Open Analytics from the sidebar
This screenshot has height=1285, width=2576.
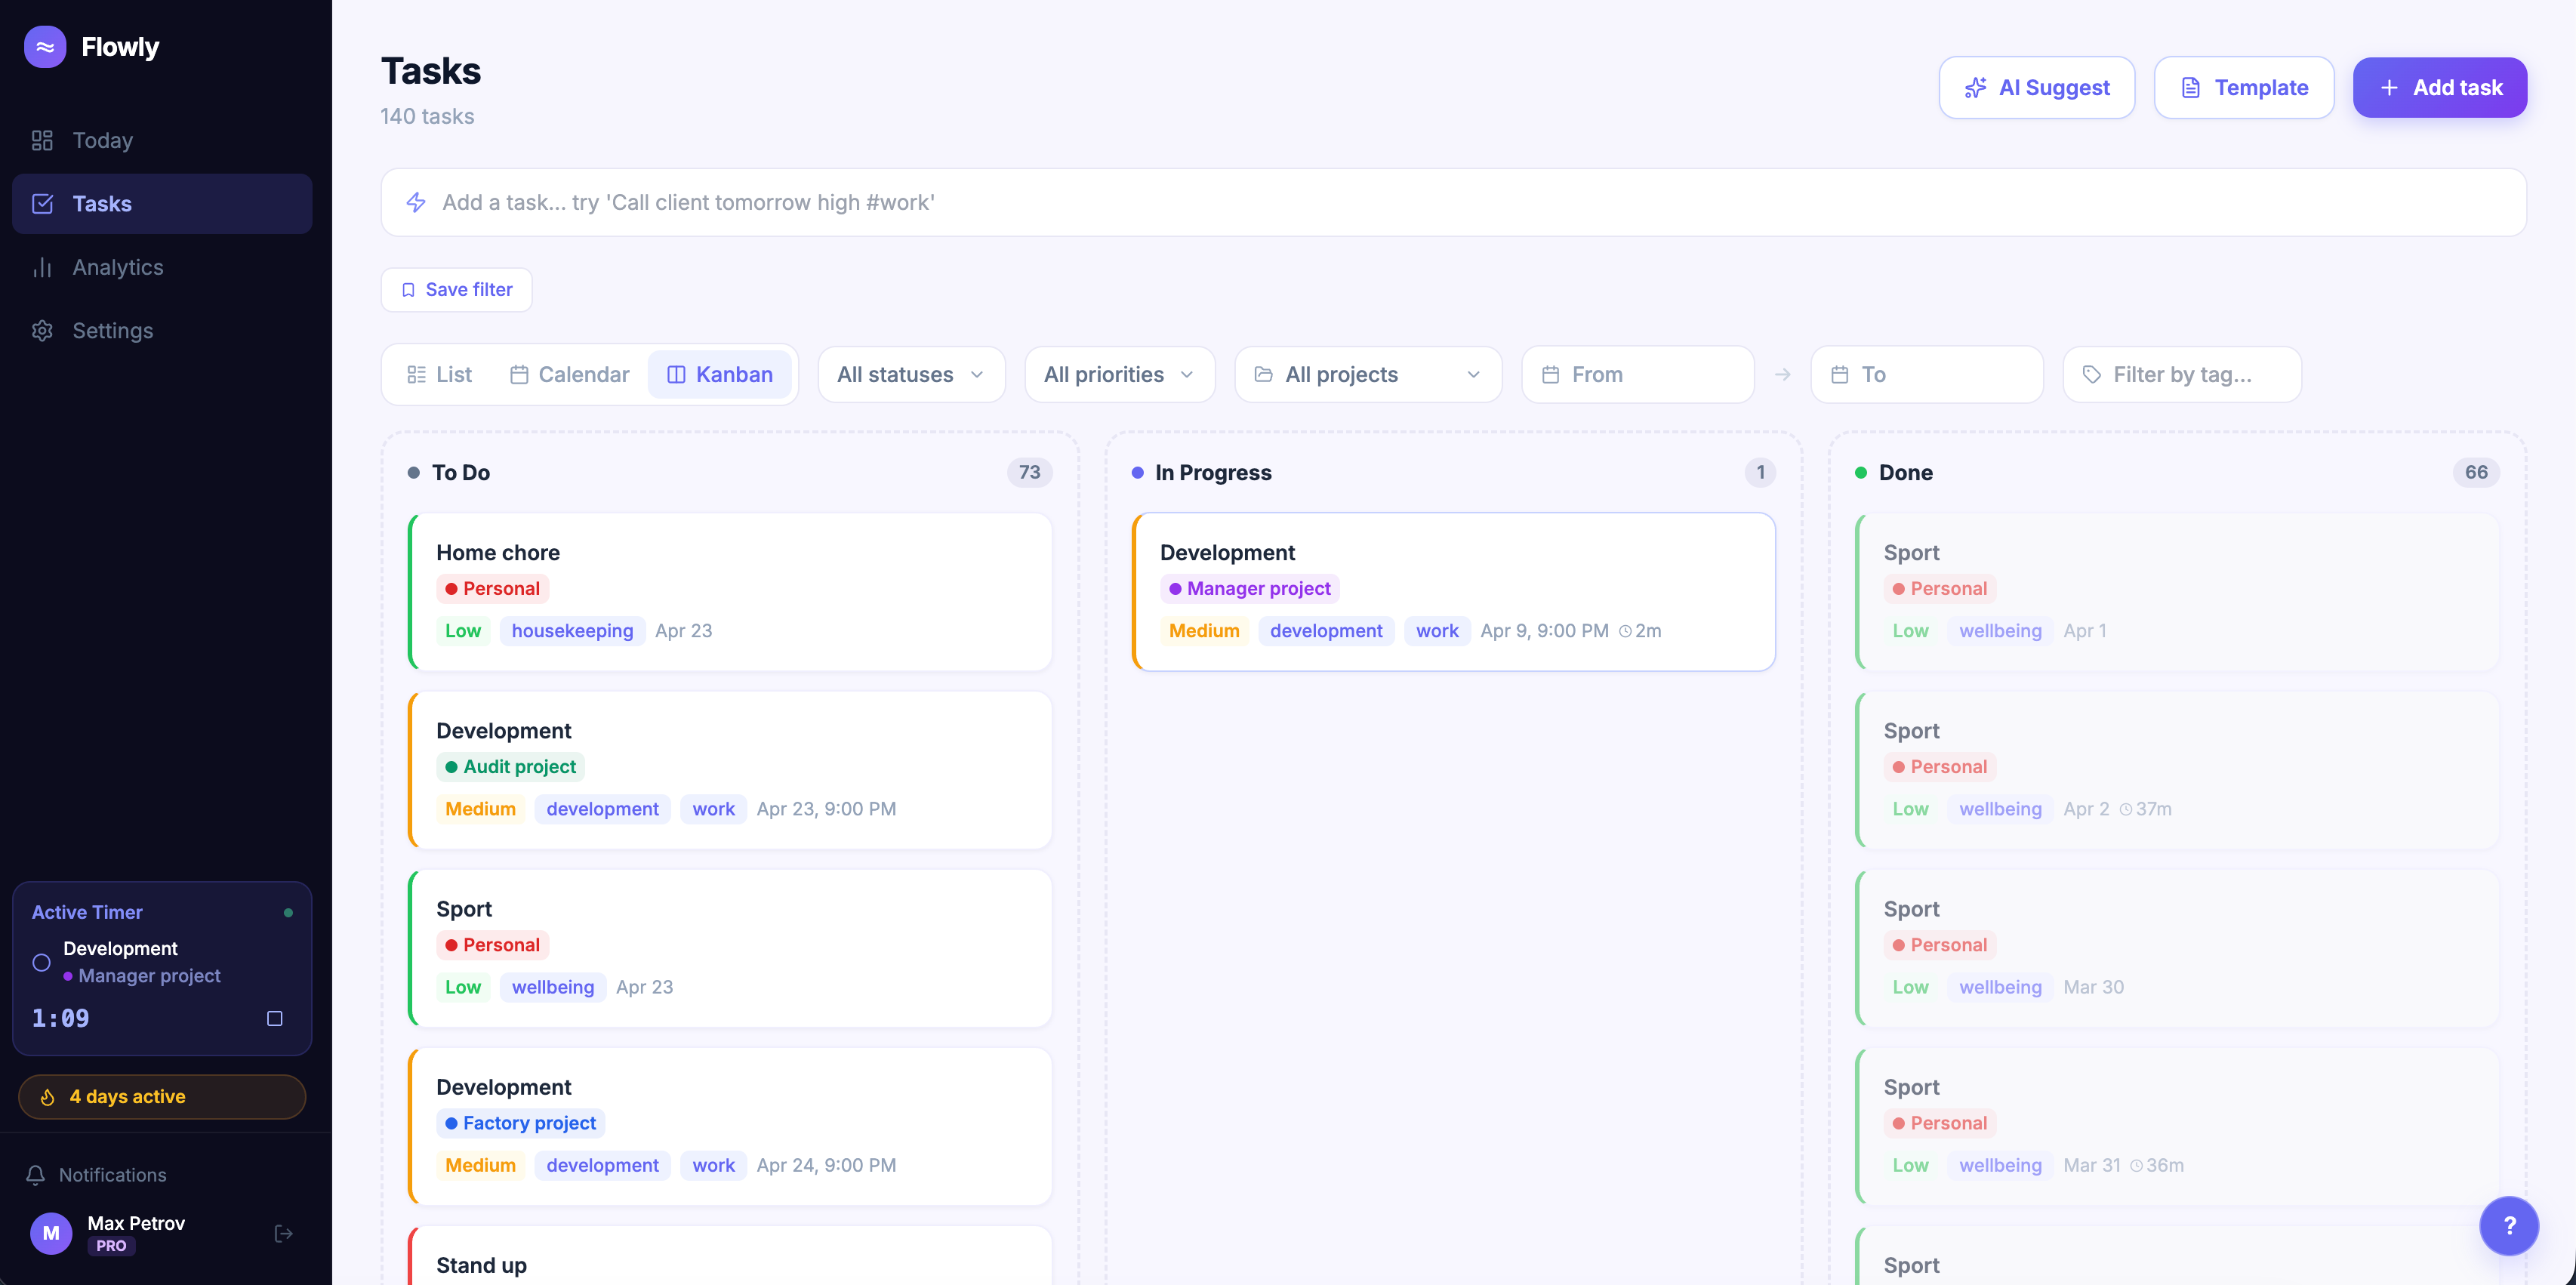[117, 267]
